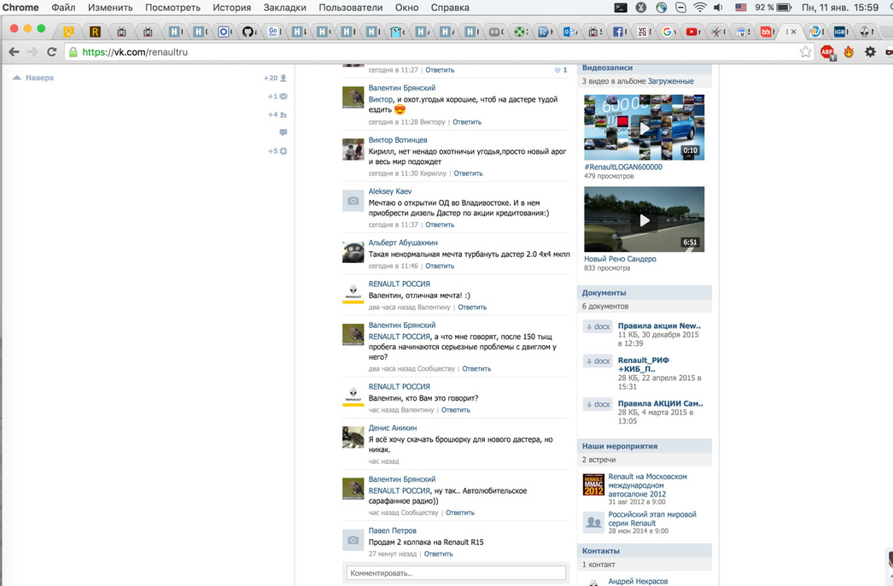This screenshot has height=586, width=893.
Task: Play the 'Новый Рено Сандеро' video thumbnail
Action: click(x=645, y=220)
